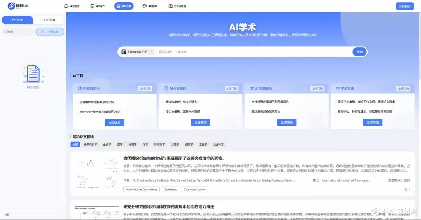Switch to the 文件 sidebar tab
The image size is (421, 220).
tap(18, 20)
